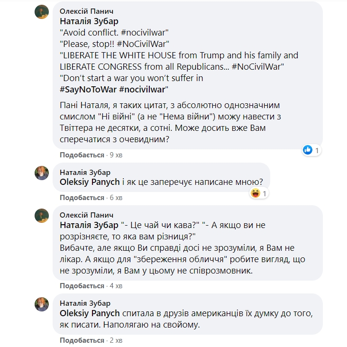Open the bold #nocivilwar hashtag link
The height and width of the screenshot is (347, 347).
click(x=142, y=90)
